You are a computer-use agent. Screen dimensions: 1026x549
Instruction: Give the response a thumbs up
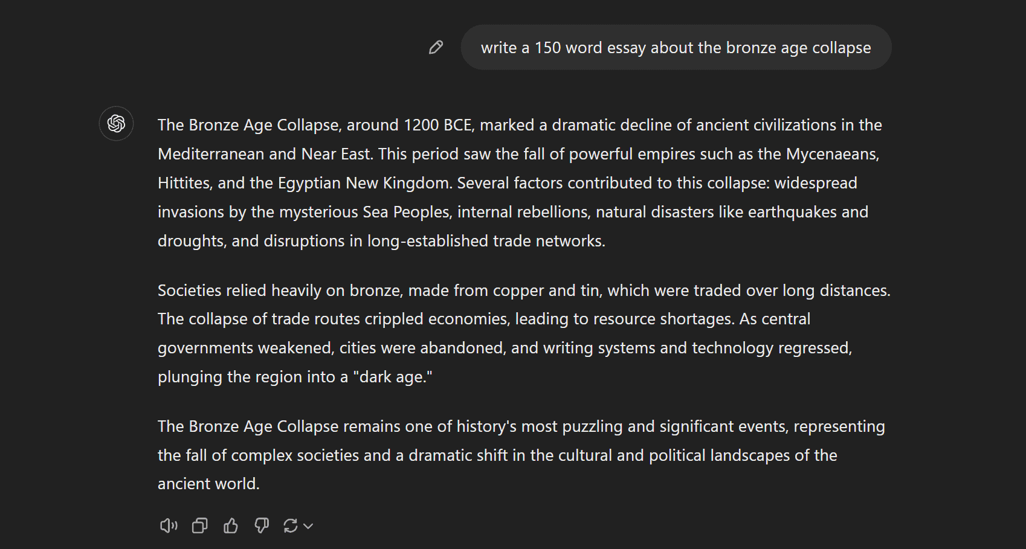click(x=231, y=526)
